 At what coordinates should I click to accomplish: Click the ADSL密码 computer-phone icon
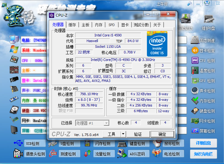122,153
